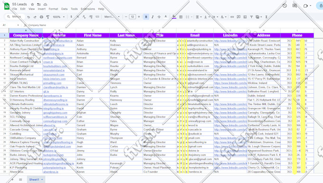Open the File menu
The image size is (323, 183).
[15, 9]
